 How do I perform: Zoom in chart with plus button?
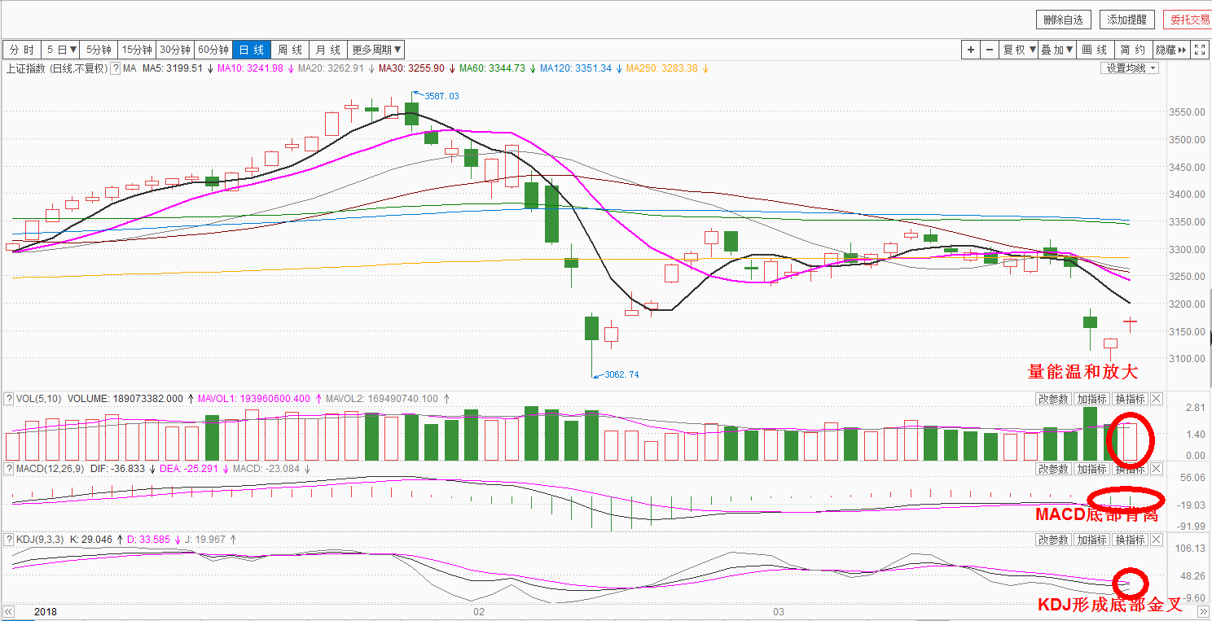tap(971, 50)
